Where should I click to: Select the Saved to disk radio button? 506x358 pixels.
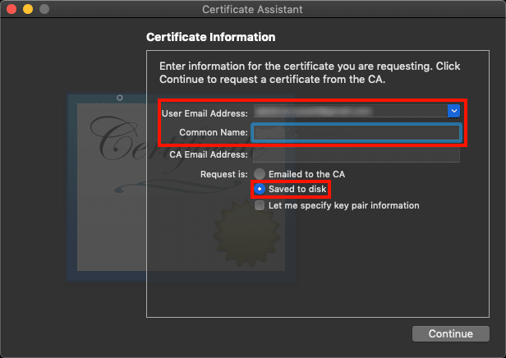tap(260, 189)
